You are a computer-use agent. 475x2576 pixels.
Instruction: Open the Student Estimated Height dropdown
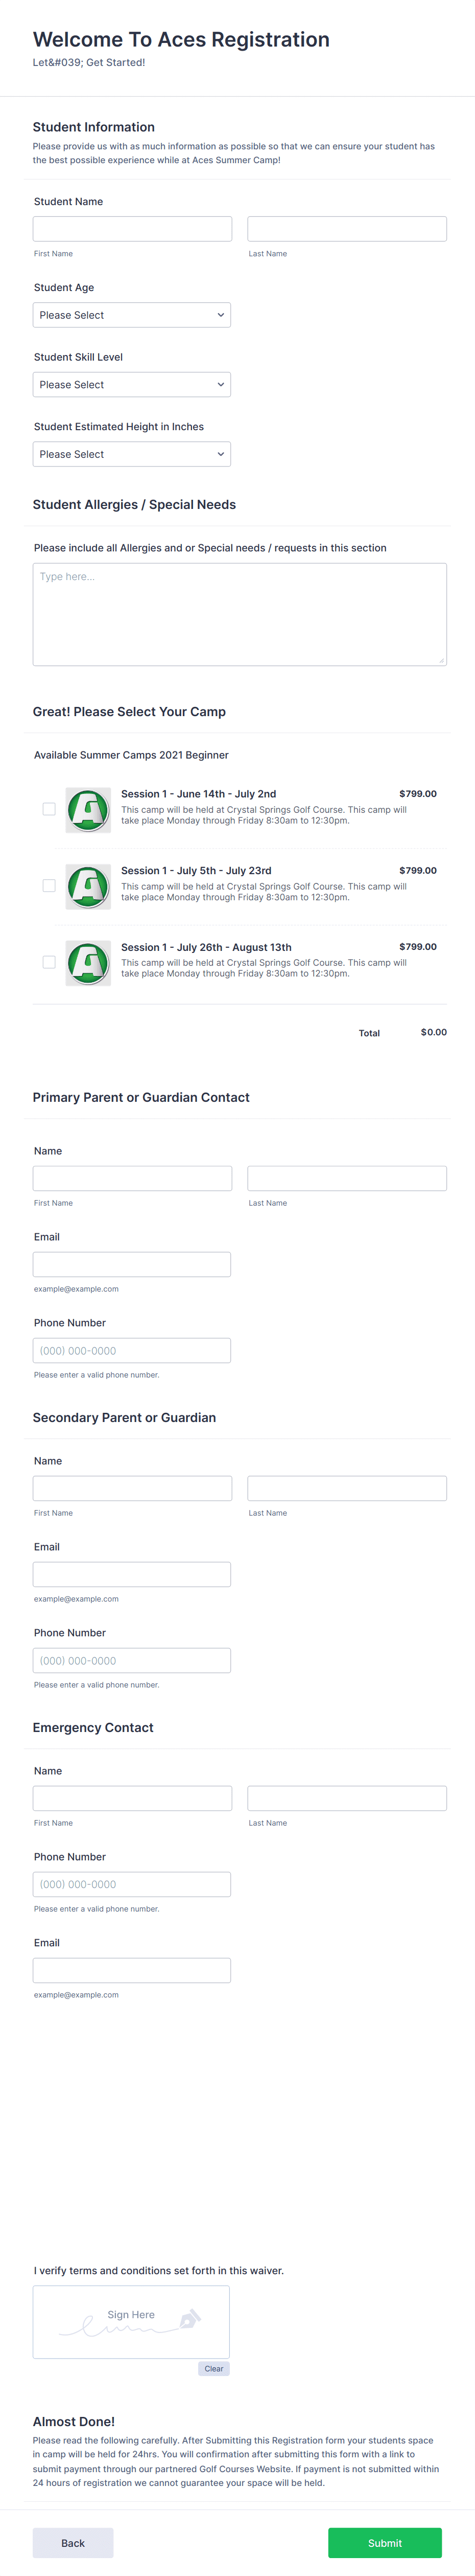coord(131,453)
